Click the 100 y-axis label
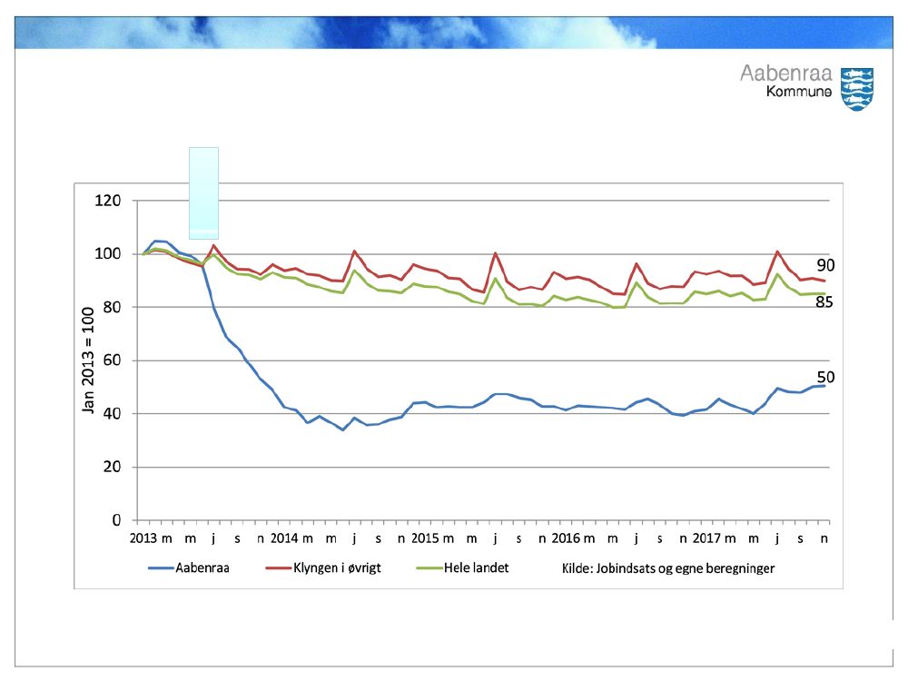Screen dimensions: 908x681 click(x=108, y=253)
